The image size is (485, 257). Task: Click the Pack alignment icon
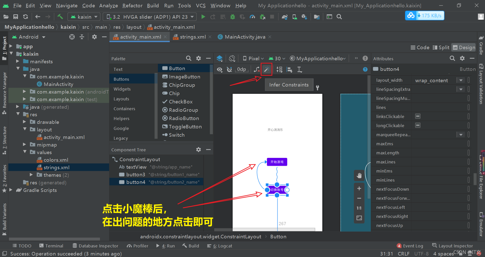pyautogui.click(x=279, y=69)
